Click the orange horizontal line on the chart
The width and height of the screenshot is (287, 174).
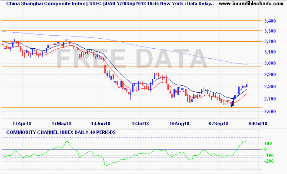pyautogui.click(x=130, y=30)
